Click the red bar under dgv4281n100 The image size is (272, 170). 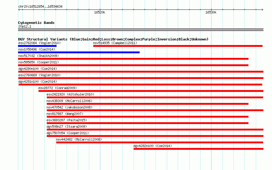(140, 85)
